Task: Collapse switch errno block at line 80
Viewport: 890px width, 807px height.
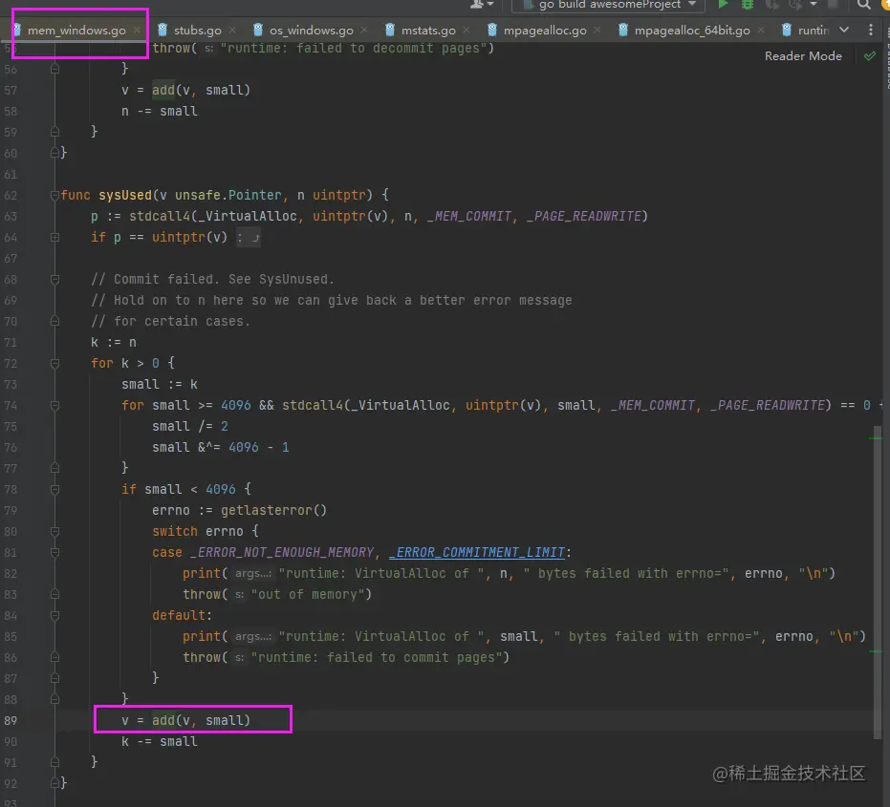Action: tap(54, 531)
